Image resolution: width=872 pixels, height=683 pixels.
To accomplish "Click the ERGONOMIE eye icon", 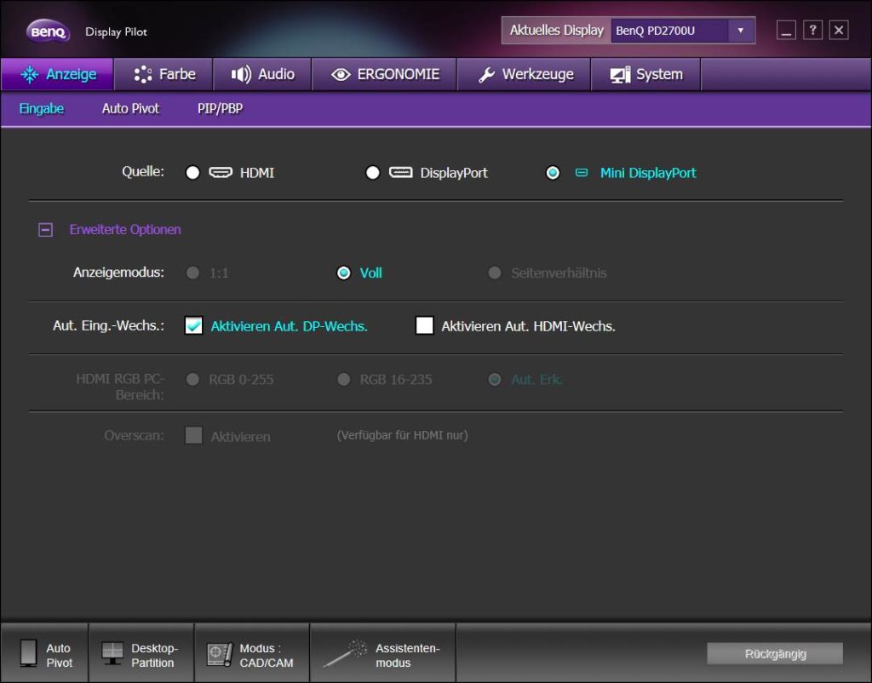I will pos(341,75).
